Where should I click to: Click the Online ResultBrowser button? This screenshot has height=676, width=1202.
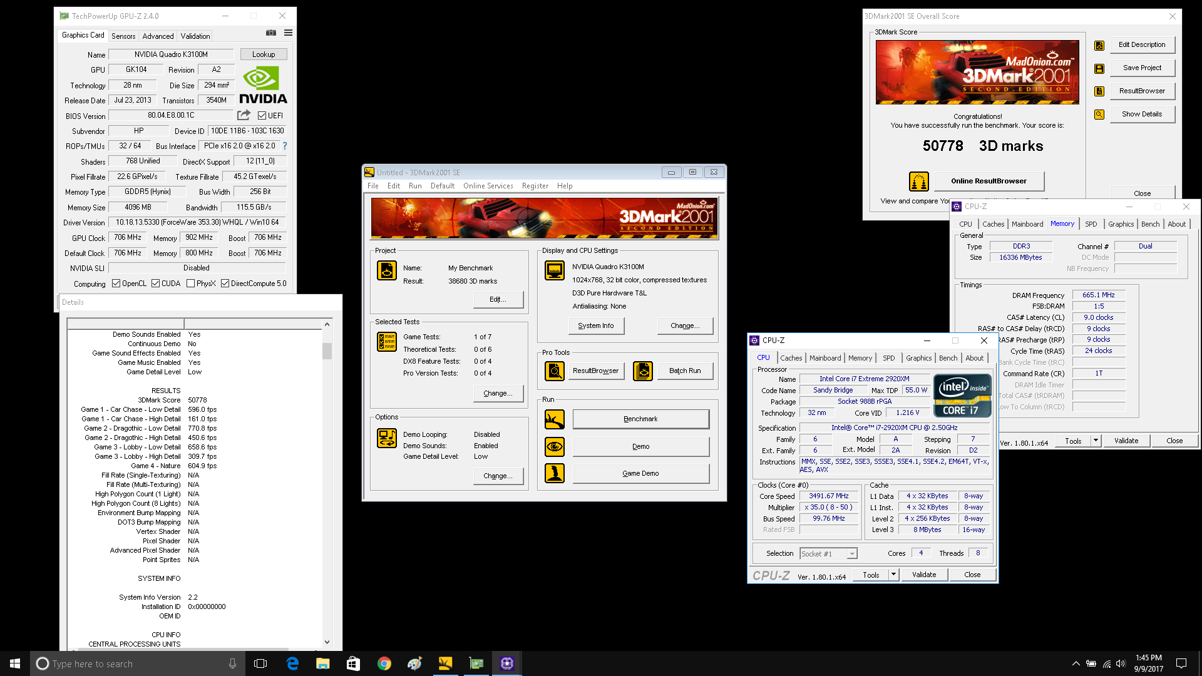tap(989, 182)
